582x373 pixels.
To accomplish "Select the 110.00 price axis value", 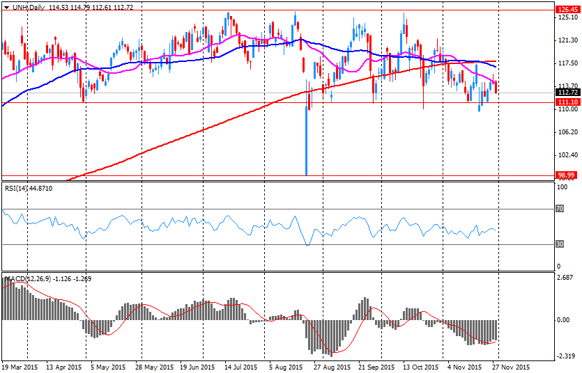I will coord(568,109).
